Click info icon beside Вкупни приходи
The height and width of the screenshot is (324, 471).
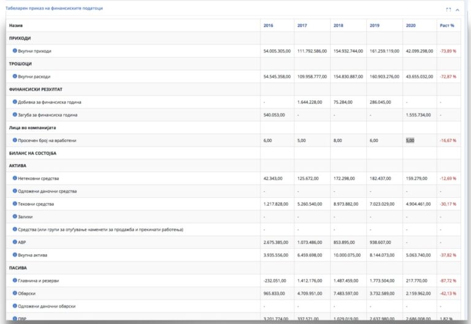pos(15,51)
